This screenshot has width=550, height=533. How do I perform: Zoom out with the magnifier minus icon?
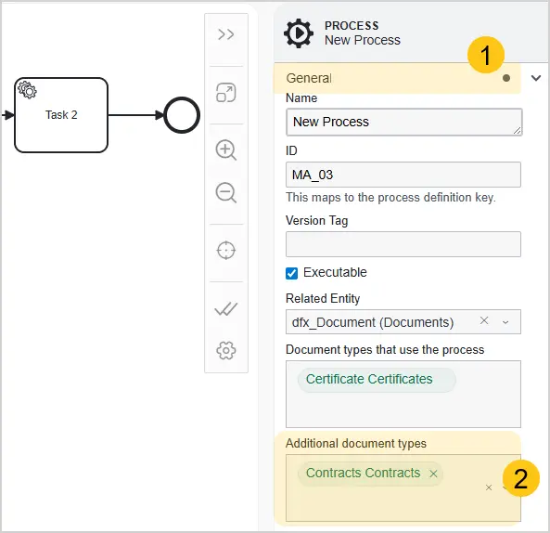tap(226, 193)
